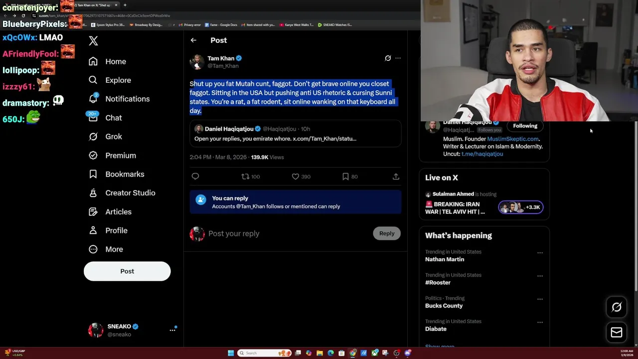Click Tam Khan's avatar

click(x=197, y=62)
